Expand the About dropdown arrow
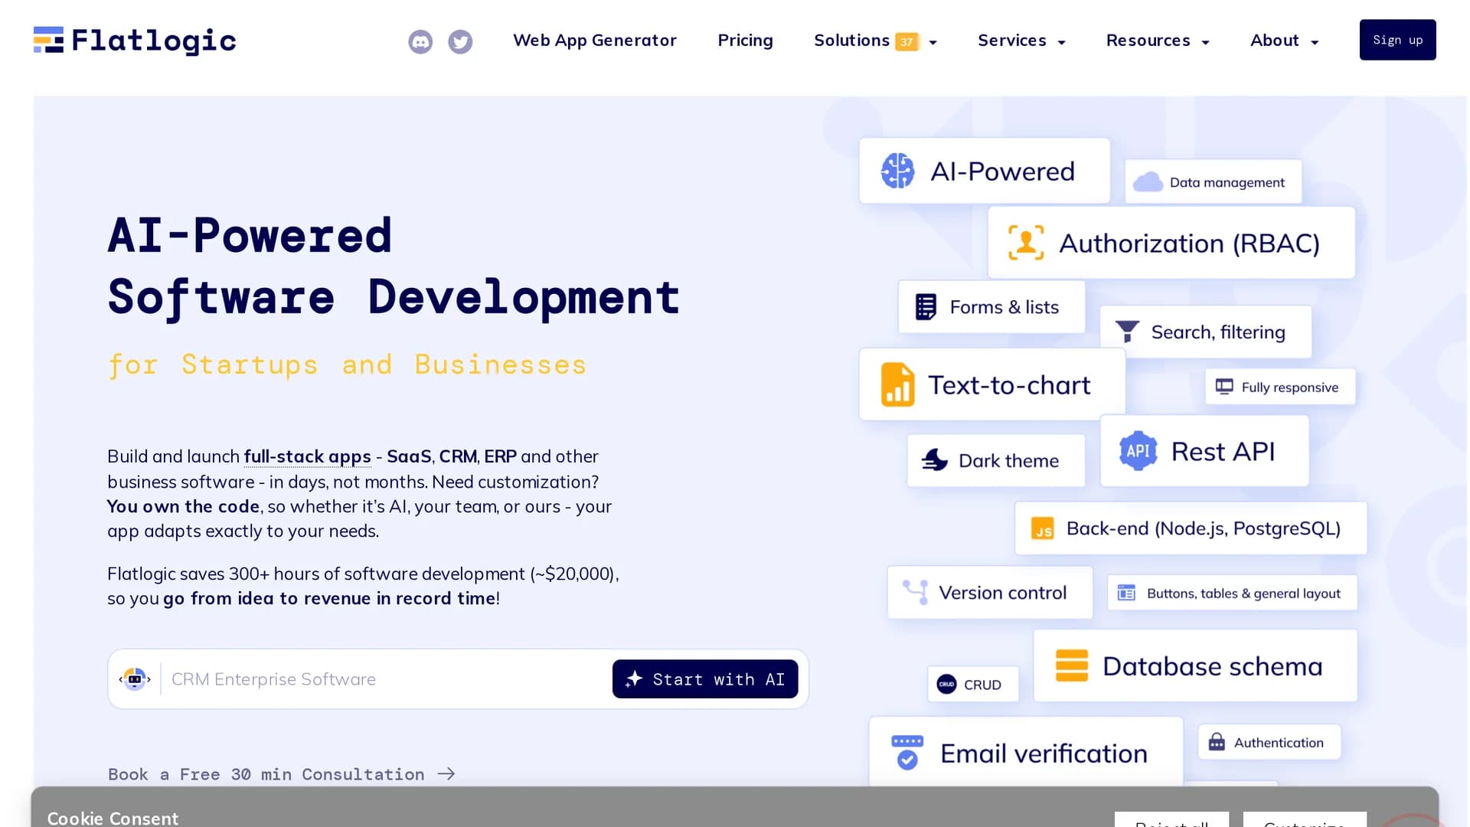 coord(1315,43)
